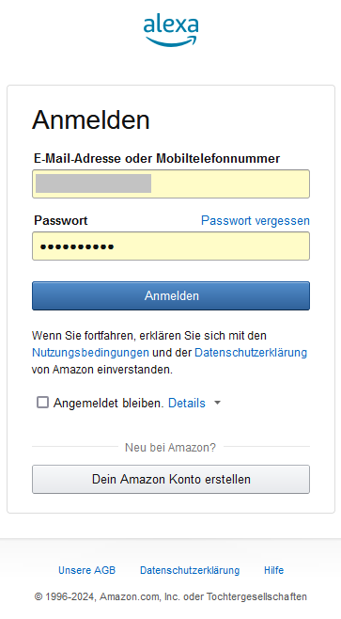Open the footer Datenschutzerklärung link
This screenshot has height=619, width=341.
click(x=190, y=570)
